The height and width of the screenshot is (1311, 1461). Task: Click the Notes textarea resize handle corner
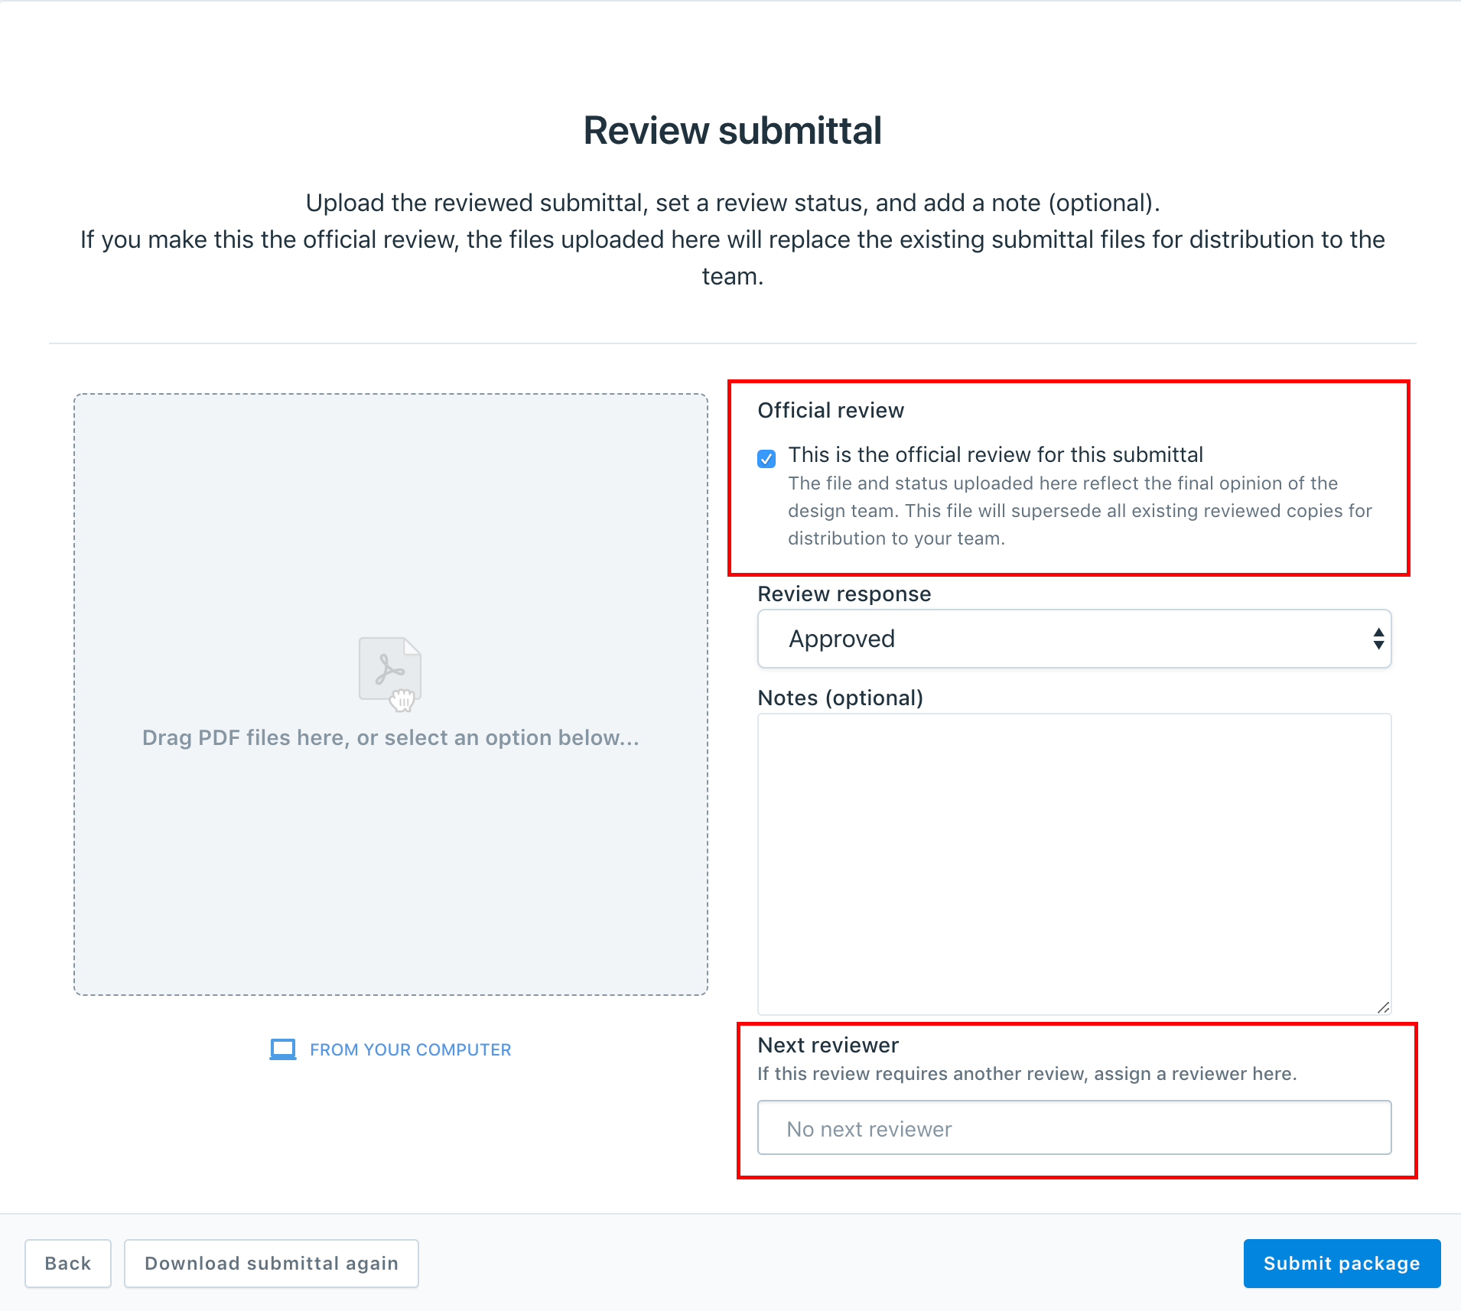click(x=1383, y=1007)
